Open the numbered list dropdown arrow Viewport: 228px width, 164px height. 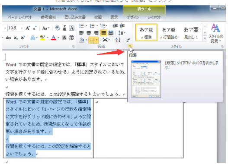[97, 26]
